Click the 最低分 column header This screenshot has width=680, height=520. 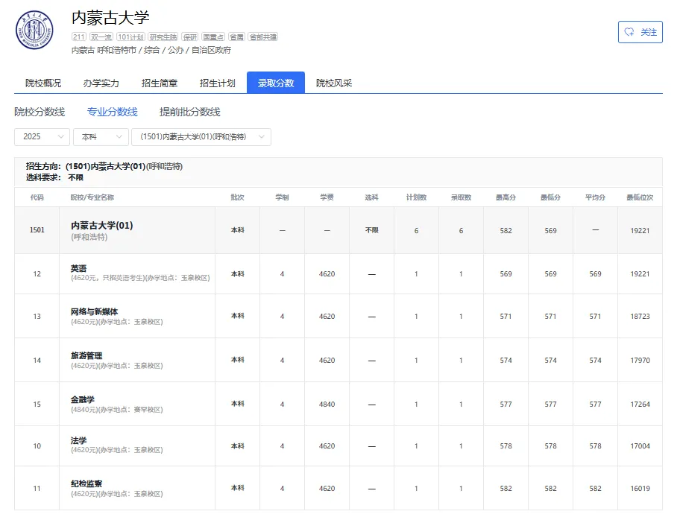tap(550, 197)
